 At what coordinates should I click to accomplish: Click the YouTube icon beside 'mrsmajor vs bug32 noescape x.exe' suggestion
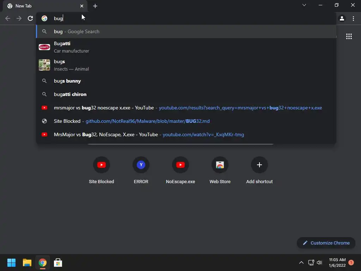[44, 108]
